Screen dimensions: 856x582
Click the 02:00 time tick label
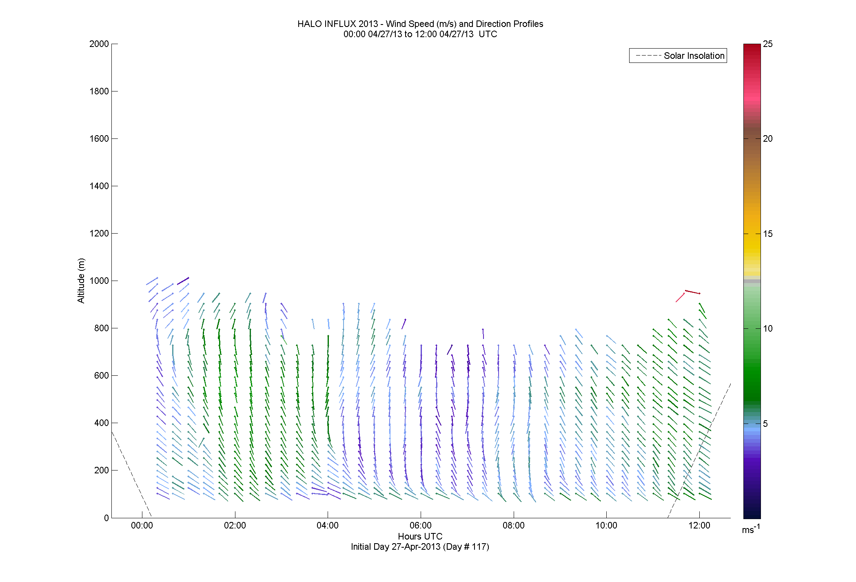point(235,526)
